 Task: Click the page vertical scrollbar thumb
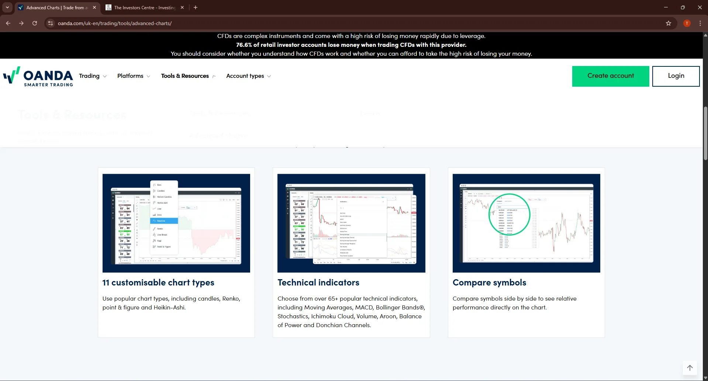pyautogui.click(x=705, y=133)
